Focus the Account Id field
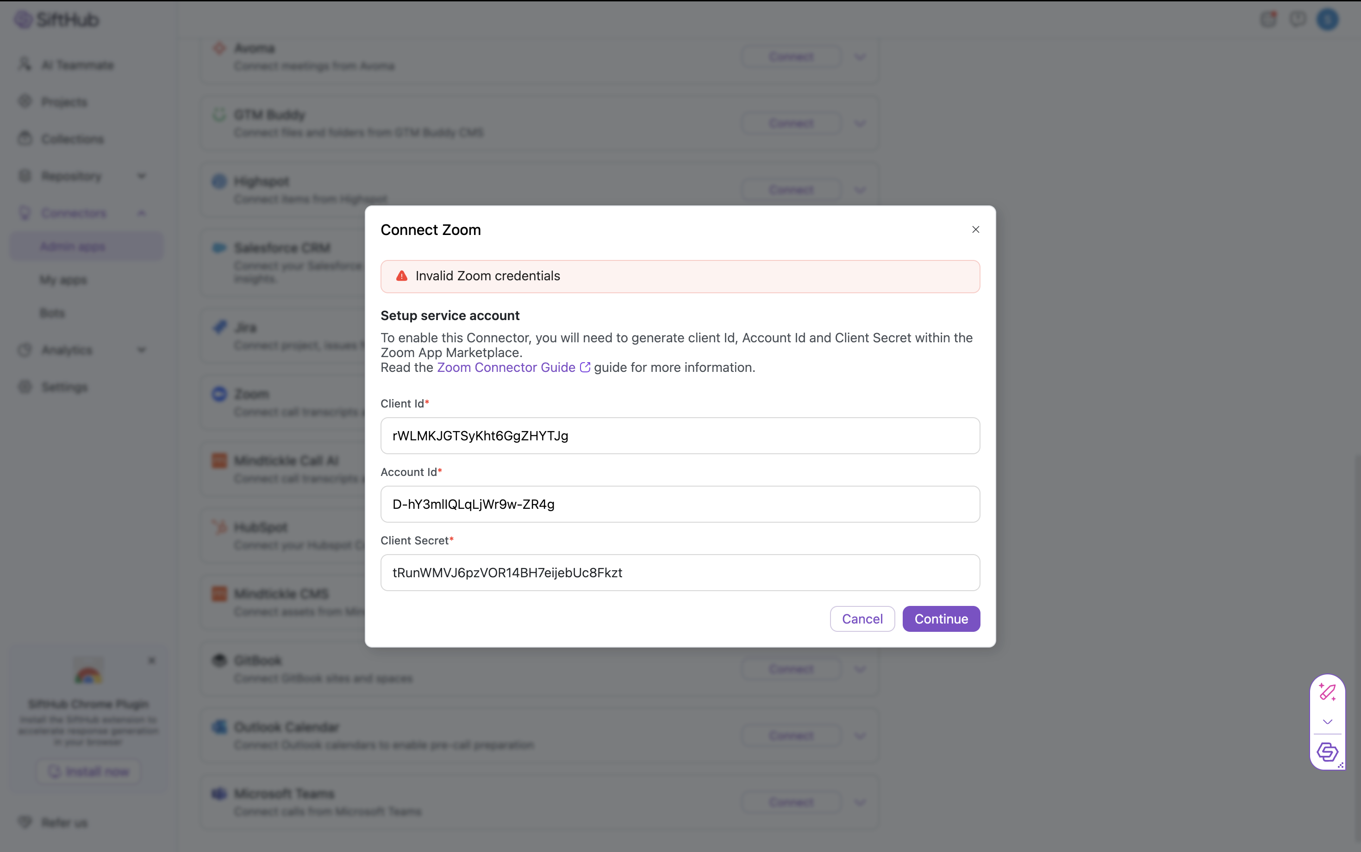This screenshot has height=852, width=1361. [x=680, y=504]
